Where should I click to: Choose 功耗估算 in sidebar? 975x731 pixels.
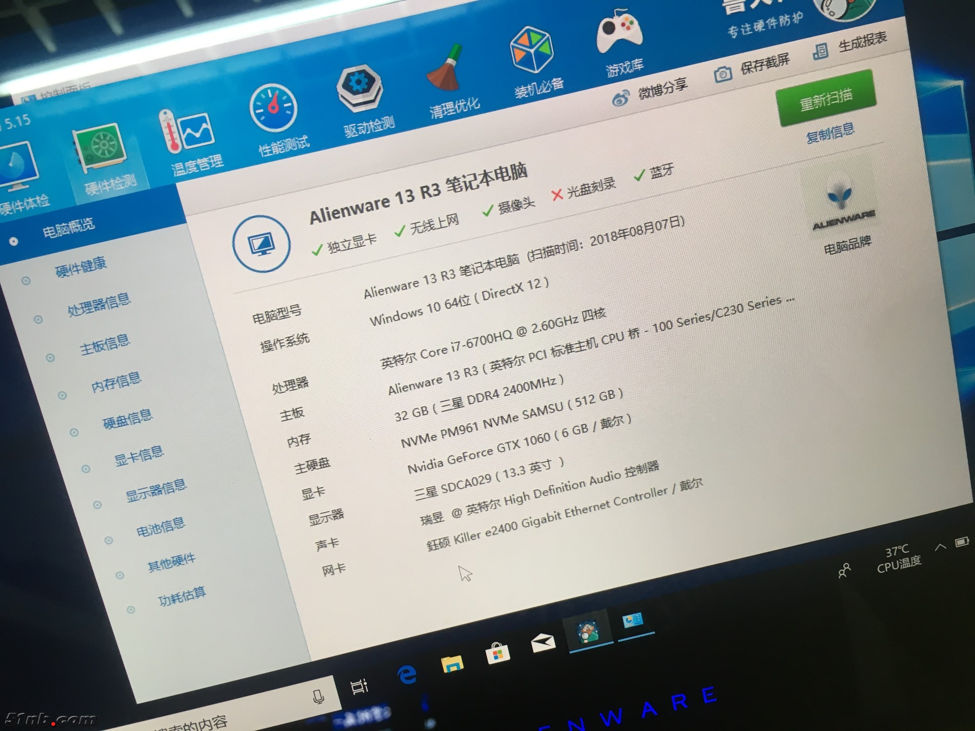[182, 596]
